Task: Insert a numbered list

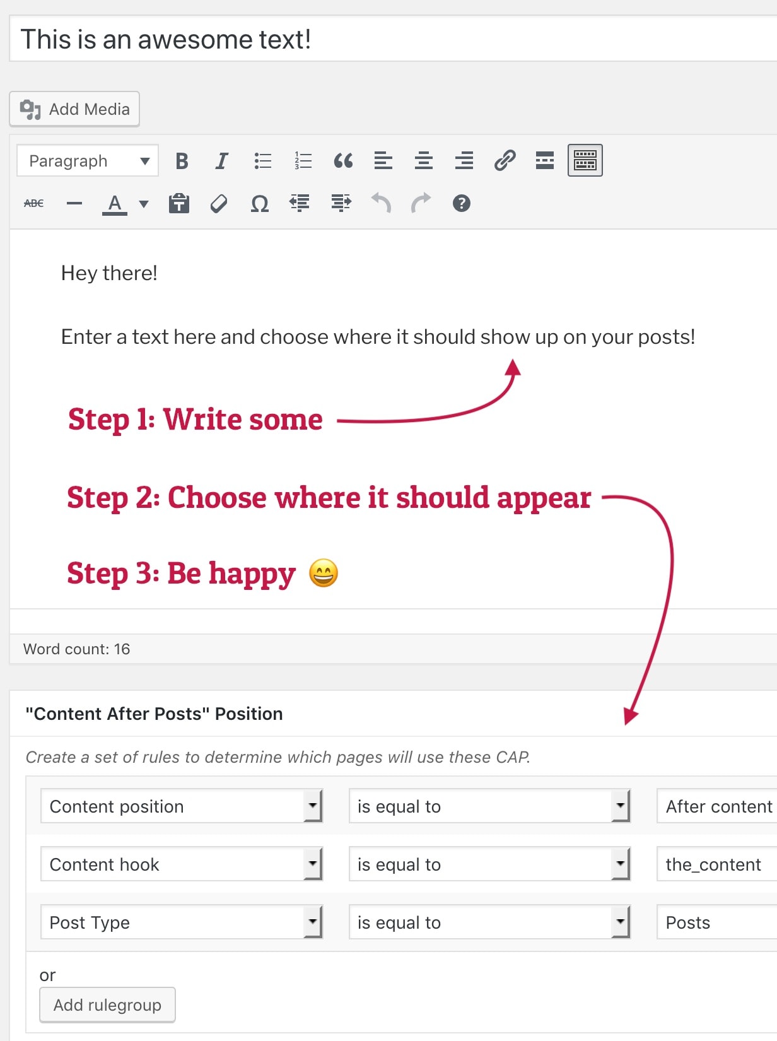Action: [x=303, y=162]
